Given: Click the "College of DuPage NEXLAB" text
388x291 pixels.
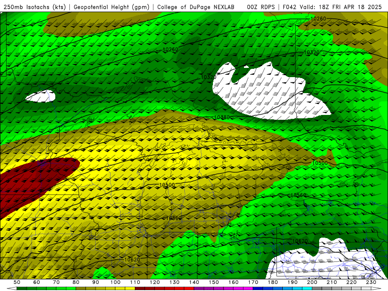Looking at the screenshot, I should tap(196, 7).
